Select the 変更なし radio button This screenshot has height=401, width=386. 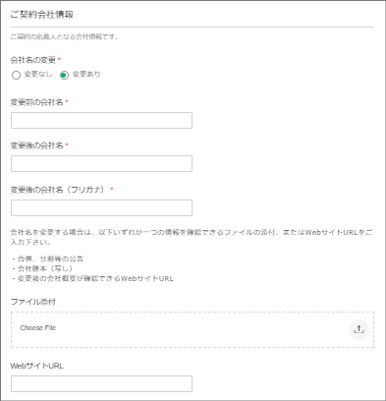tap(16, 75)
